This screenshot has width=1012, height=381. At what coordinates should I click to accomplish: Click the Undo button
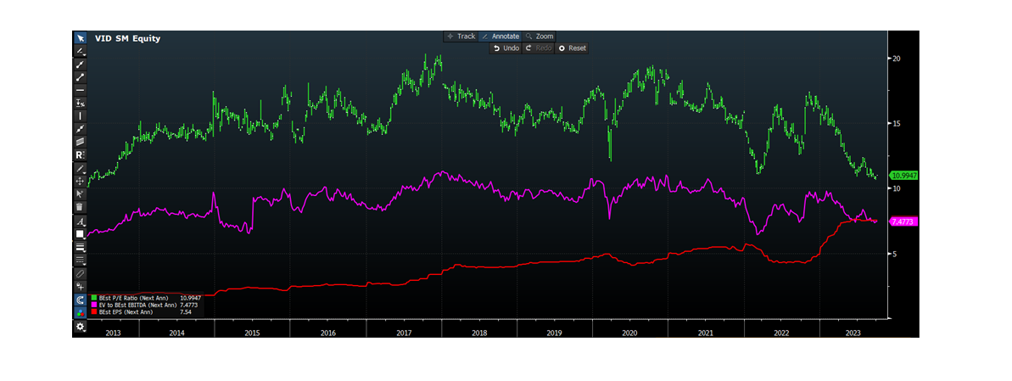click(x=506, y=48)
